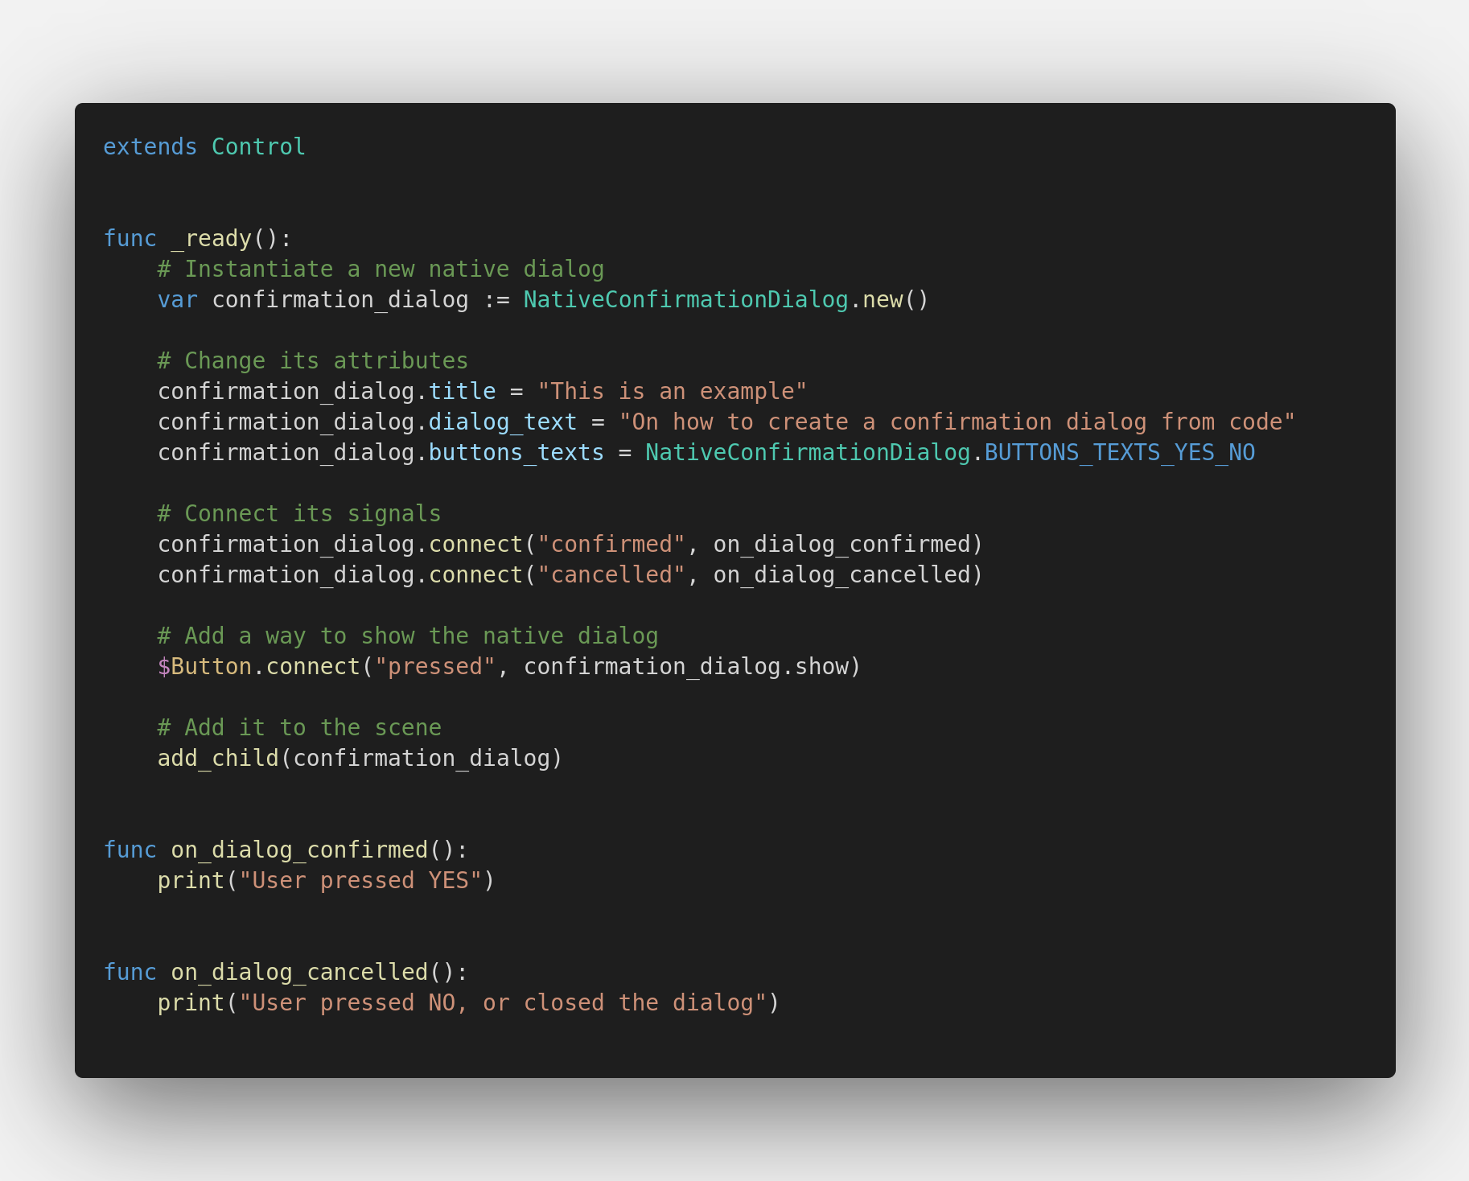This screenshot has width=1469, height=1181.
Task: Click 'add_child(confirmation_dialog)' call
Action: pos(360,758)
